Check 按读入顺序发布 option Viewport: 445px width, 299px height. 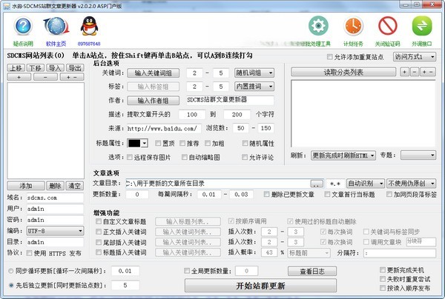383,288
